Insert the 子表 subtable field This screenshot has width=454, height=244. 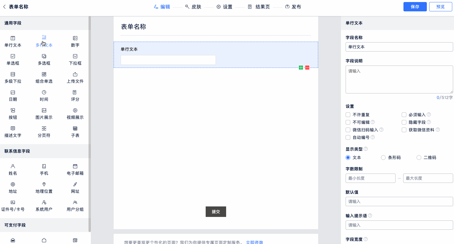(75, 131)
